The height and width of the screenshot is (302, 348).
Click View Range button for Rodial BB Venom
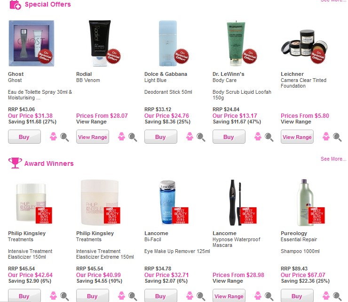93,137
